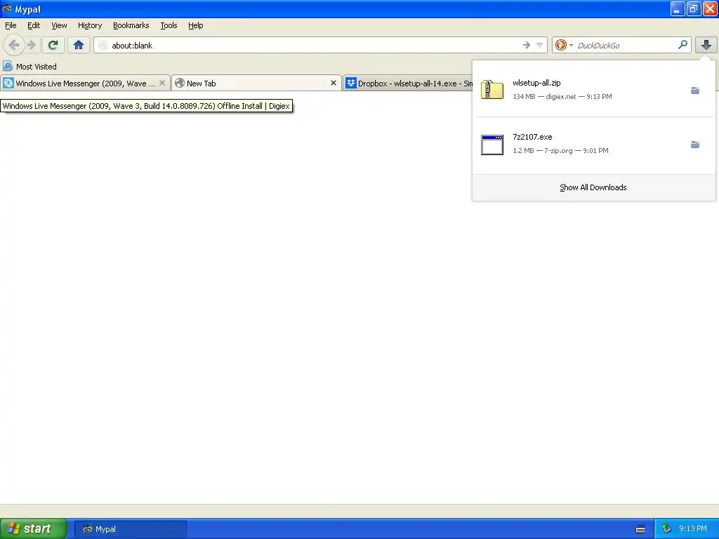Click the Dropbox tab favicon
This screenshot has height=539, width=719.
pos(351,83)
